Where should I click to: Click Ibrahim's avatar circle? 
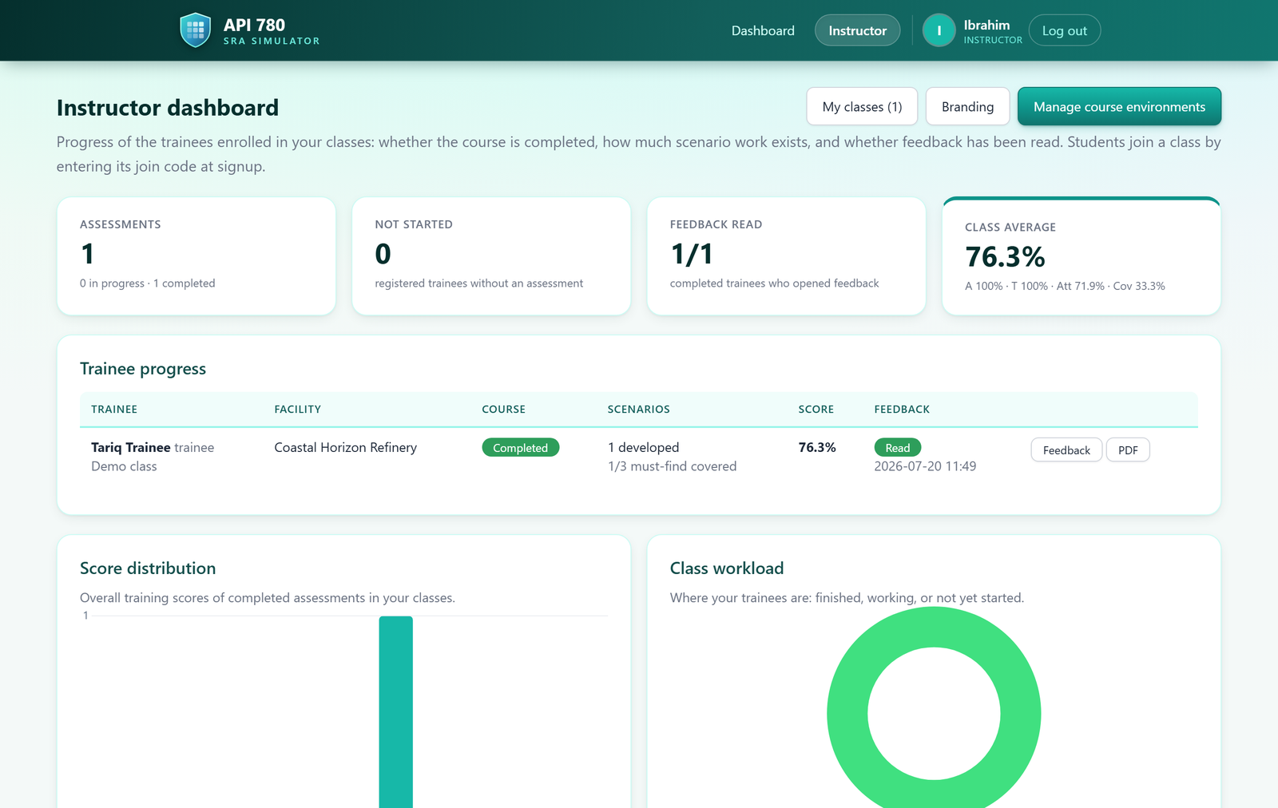point(939,30)
